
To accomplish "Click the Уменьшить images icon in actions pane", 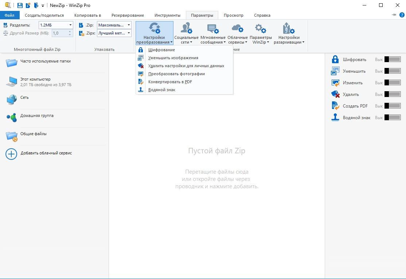I will click(x=335, y=71).
